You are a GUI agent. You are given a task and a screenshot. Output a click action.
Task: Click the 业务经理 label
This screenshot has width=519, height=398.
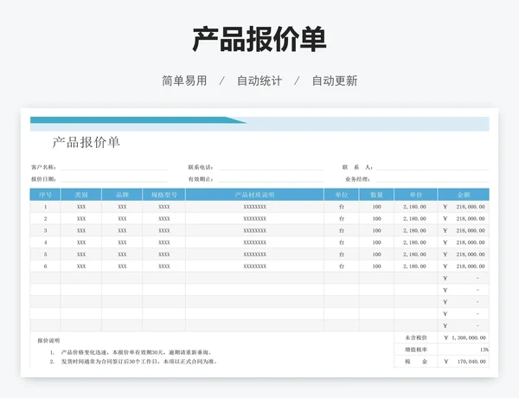[x=358, y=179]
